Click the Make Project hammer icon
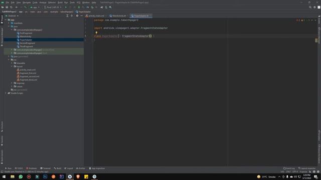The image size is (321, 180). click(x=26, y=7)
